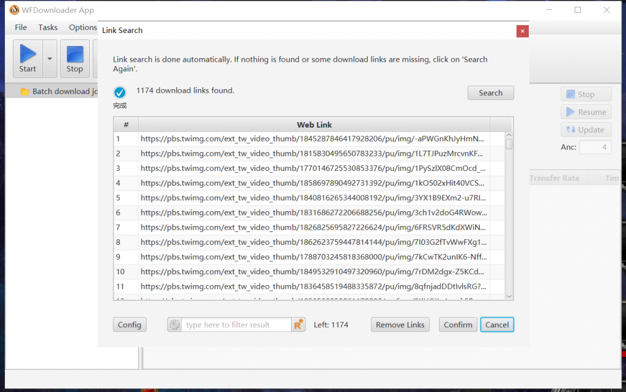Viewport: 626px width, 392px height.
Task: Click the Cancel button
Action: pyautogui.click(x=497, y=325)
